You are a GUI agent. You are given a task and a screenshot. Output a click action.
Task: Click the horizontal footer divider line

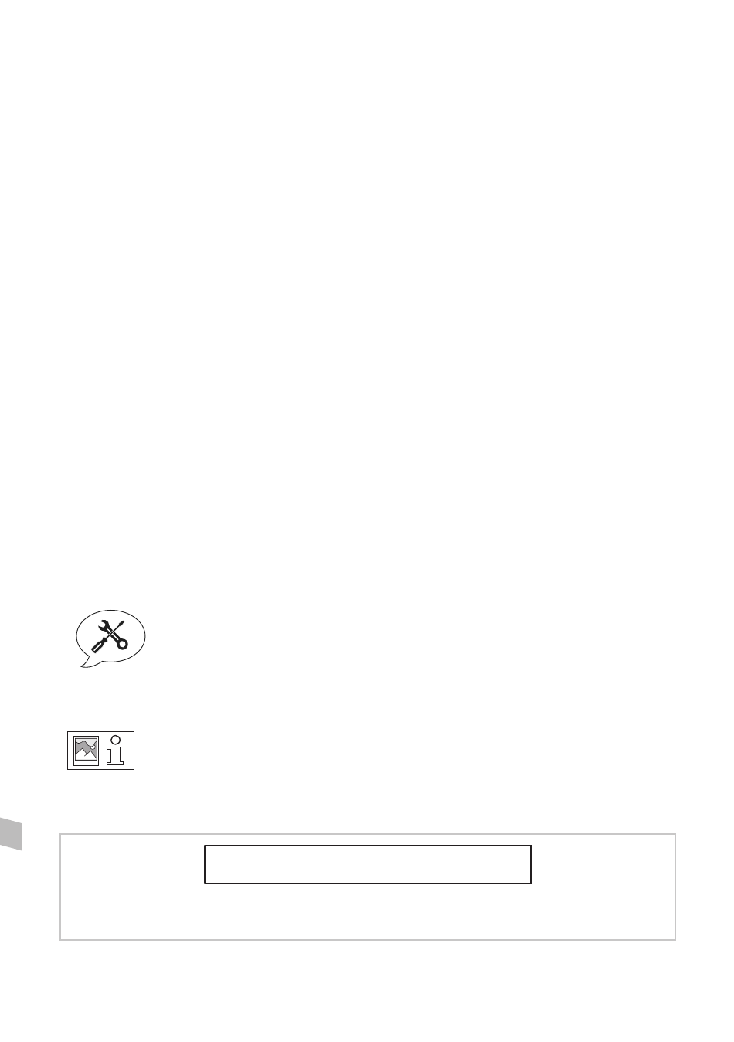coord(368,1013)
